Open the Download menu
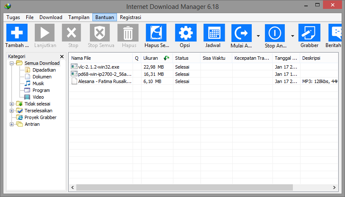 point(51,17)
